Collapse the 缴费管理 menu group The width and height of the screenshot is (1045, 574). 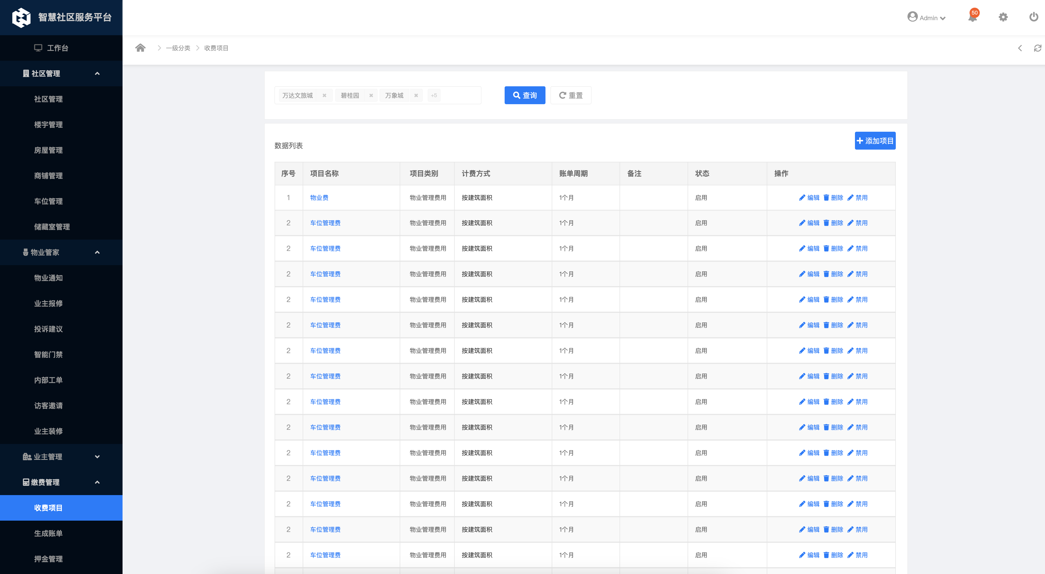point(61,482)
